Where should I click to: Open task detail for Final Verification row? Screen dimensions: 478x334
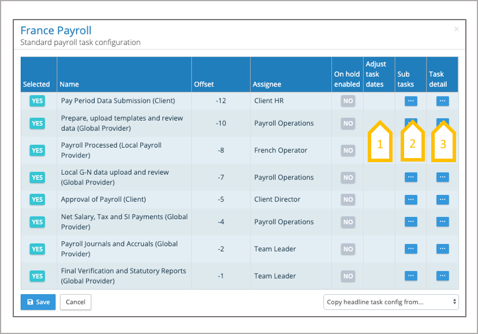coord(442,276)
